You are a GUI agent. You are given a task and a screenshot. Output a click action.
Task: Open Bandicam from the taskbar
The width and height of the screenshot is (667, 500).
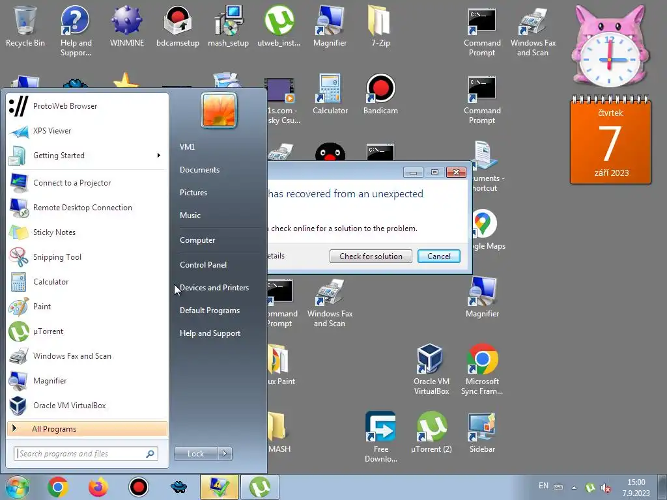coord(138,487)
